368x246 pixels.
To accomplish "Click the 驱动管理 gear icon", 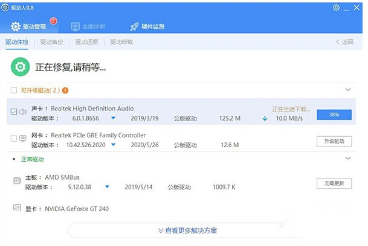I will 16,27.
